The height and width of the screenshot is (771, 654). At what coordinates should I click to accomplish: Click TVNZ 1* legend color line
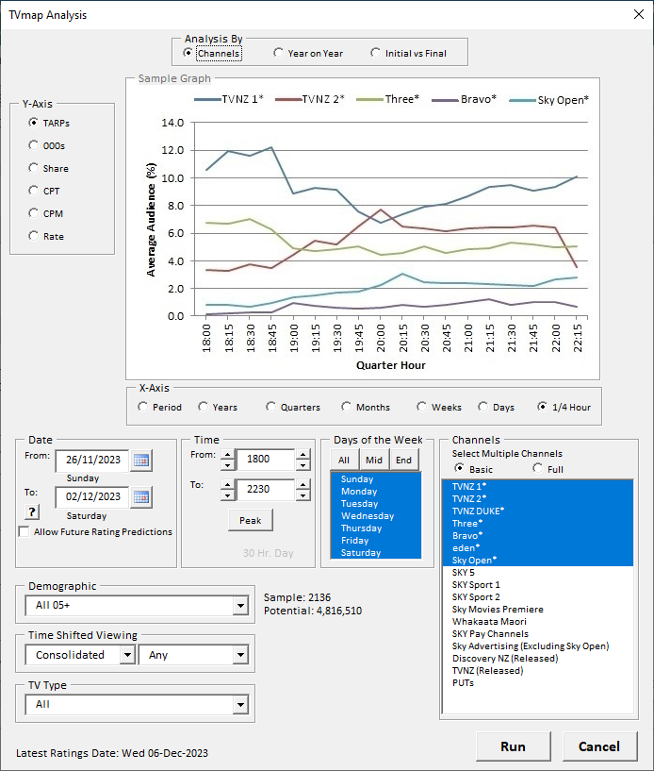(x=207, y=99)
